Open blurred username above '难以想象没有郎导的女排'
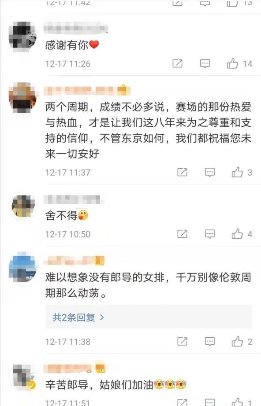The height and width of the screenshot is (406, 261). click(x=74, y=261)
